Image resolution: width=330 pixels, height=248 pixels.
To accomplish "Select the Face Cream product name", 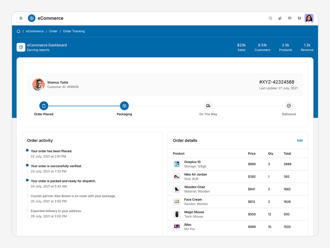I will click(x=193, y=200).
